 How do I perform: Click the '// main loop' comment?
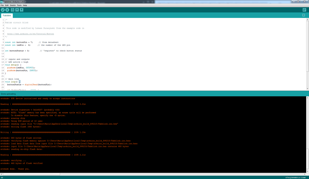[x=12, y=79]
